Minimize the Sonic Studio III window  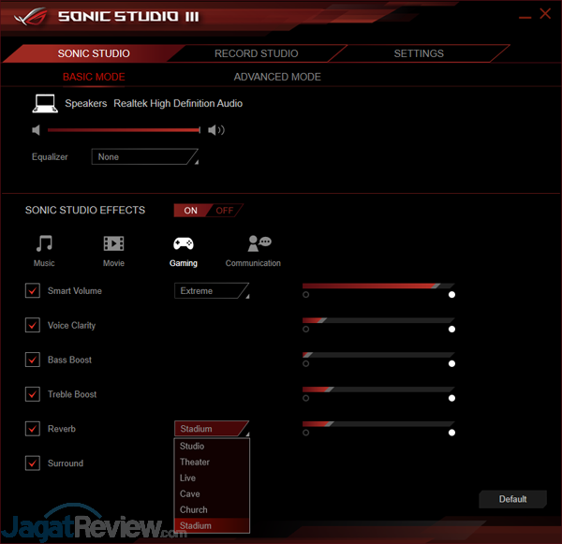coord(525,17)
